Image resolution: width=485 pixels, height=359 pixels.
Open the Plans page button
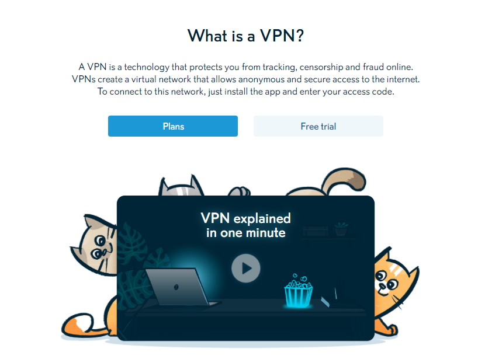173,126
